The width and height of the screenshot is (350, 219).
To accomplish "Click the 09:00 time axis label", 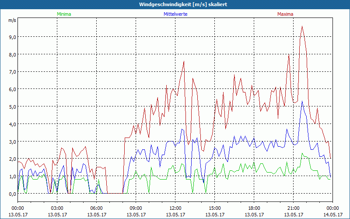I will 136,208.
